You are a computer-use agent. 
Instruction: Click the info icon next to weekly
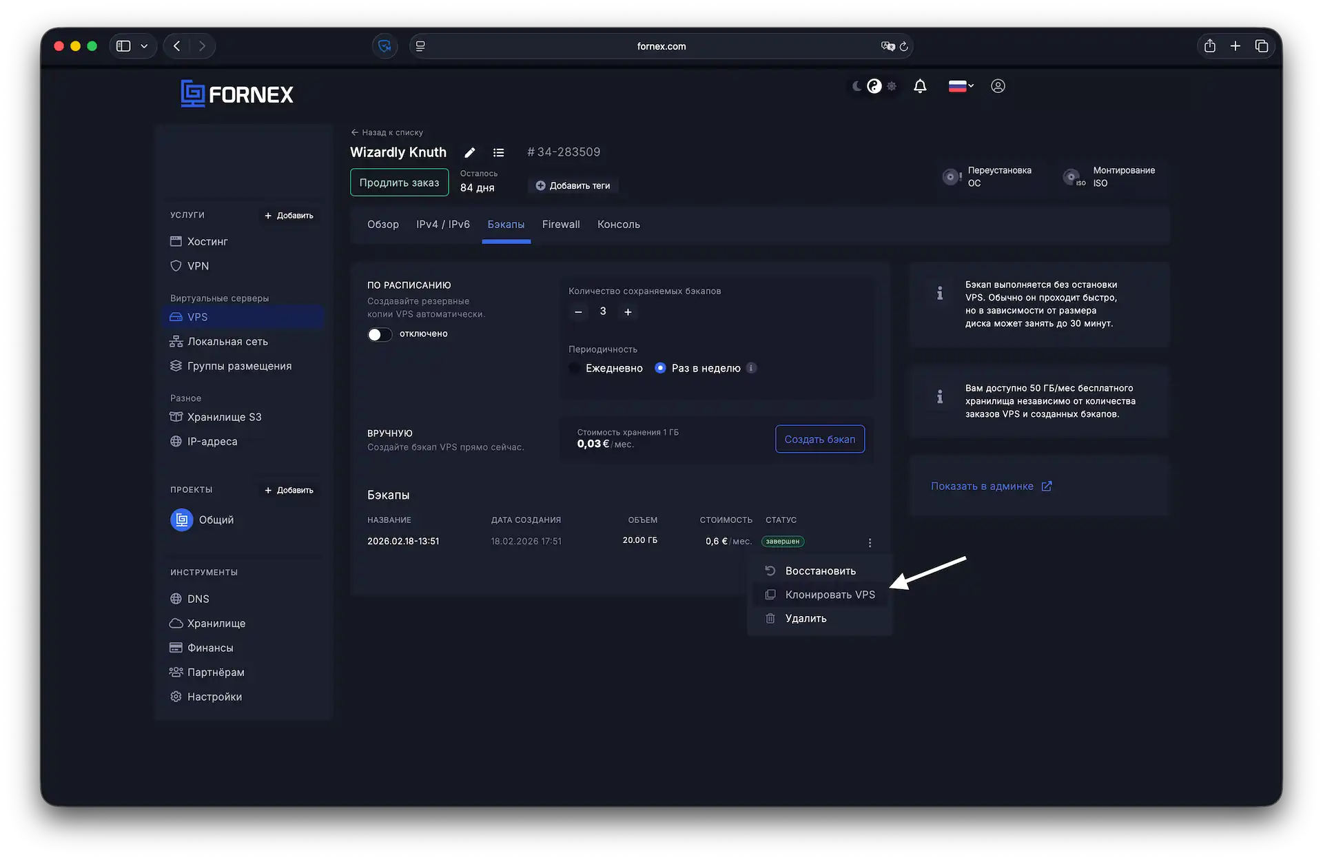click(x=752, y=368)
